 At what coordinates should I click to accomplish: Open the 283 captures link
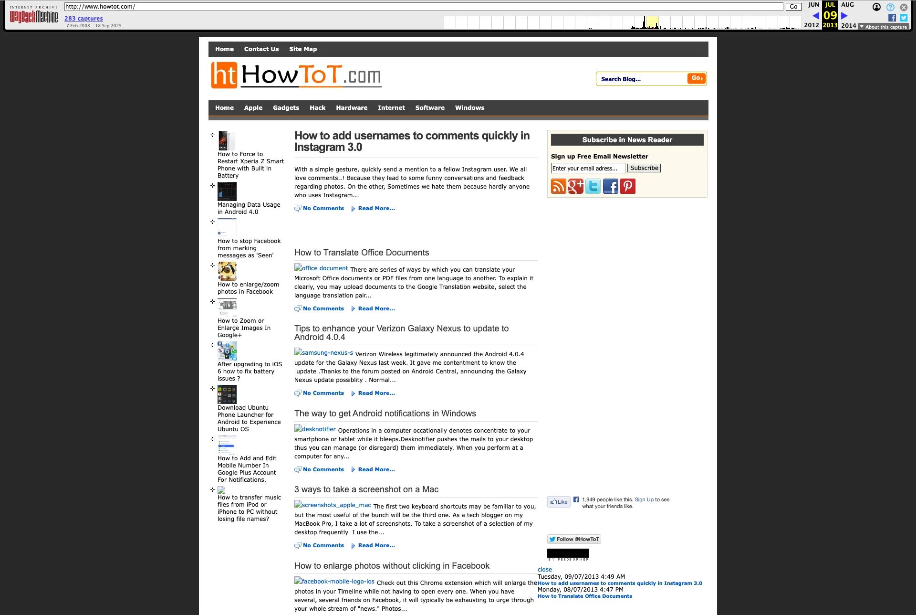tap(83, 19)
